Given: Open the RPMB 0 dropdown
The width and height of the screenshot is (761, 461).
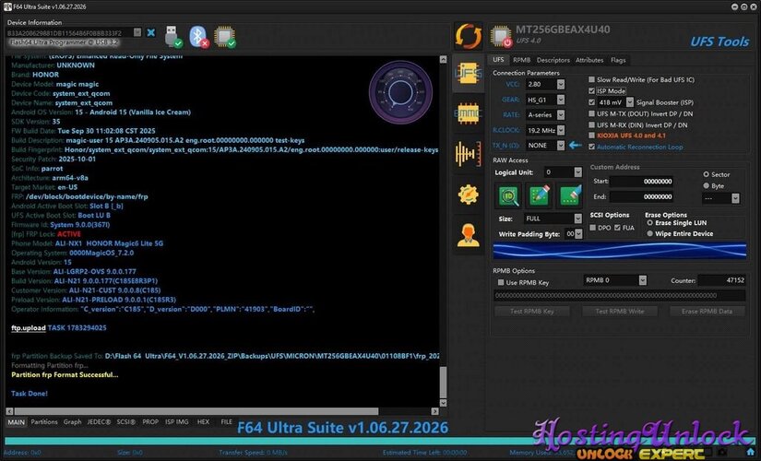Looking at the screenshot, I should [x=642, y=280].
